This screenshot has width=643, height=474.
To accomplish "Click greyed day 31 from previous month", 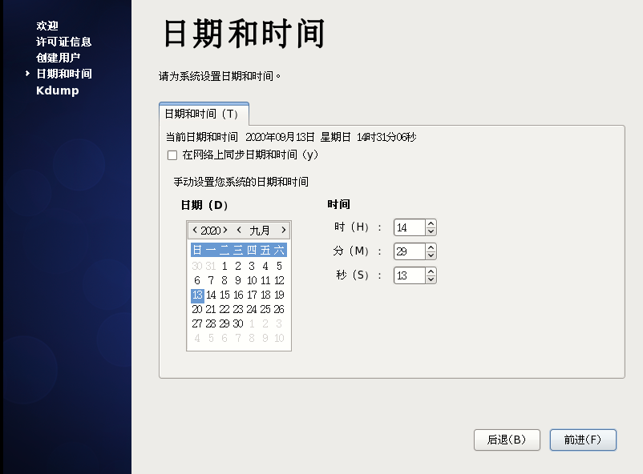I will click(211, 267).
